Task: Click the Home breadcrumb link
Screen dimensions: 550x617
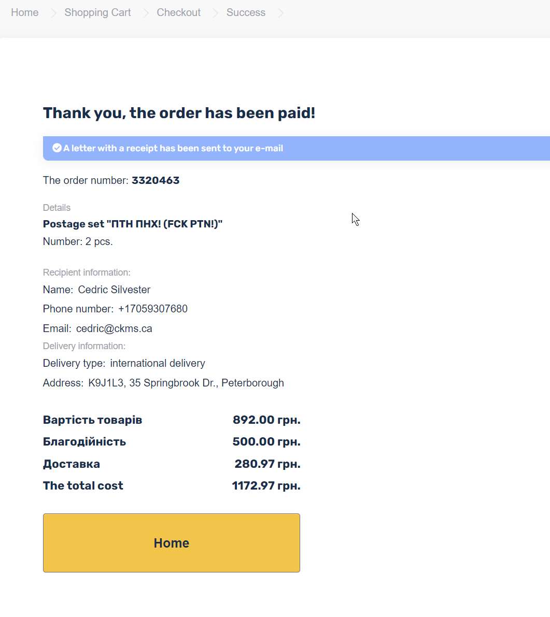Action: pyautogui.click(x=24, y=12)
